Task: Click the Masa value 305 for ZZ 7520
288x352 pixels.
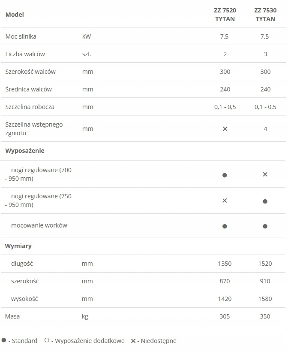Action: (x=225, y=316)
